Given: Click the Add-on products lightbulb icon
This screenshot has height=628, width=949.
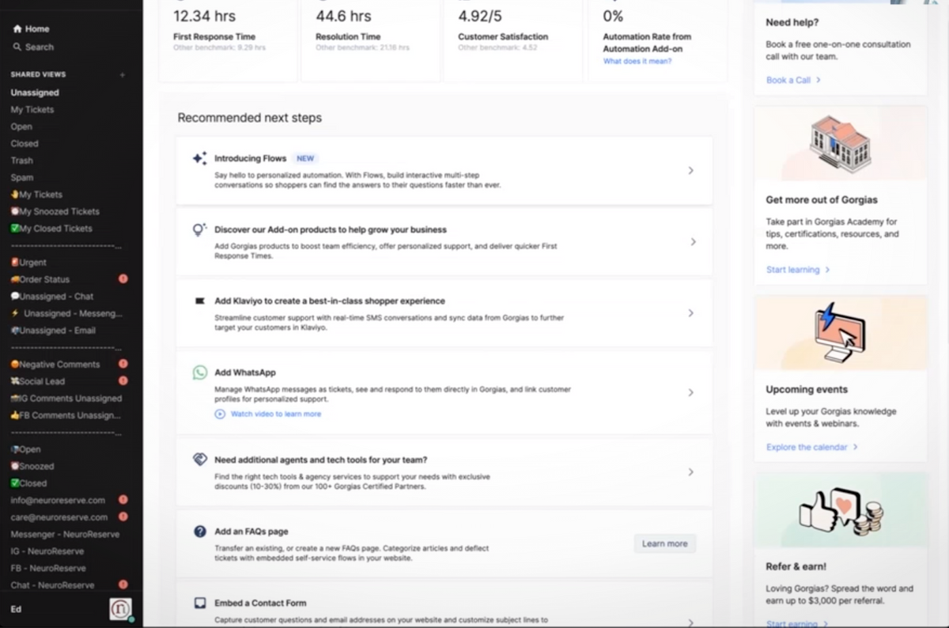Looking at the screenshot, I should 199,230.
